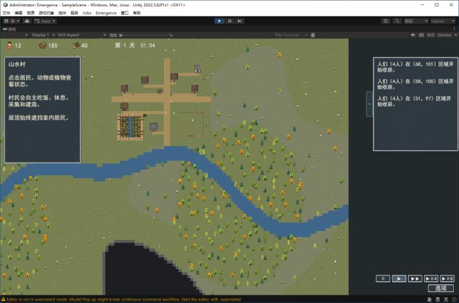This screenshot has height=303, width=459.
Task: Open the Play Focused dropdown
Action: (291, 35)
